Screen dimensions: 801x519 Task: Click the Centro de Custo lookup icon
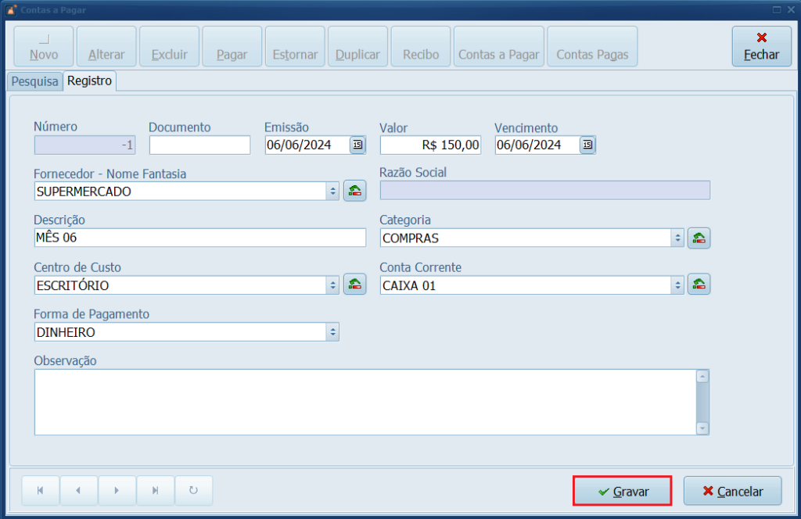point(355,285)
